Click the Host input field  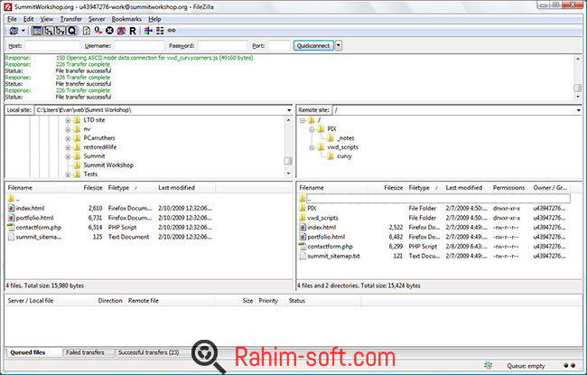52,46
